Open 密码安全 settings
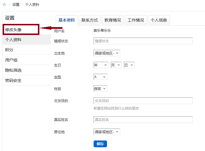 [x=13, y=80]
